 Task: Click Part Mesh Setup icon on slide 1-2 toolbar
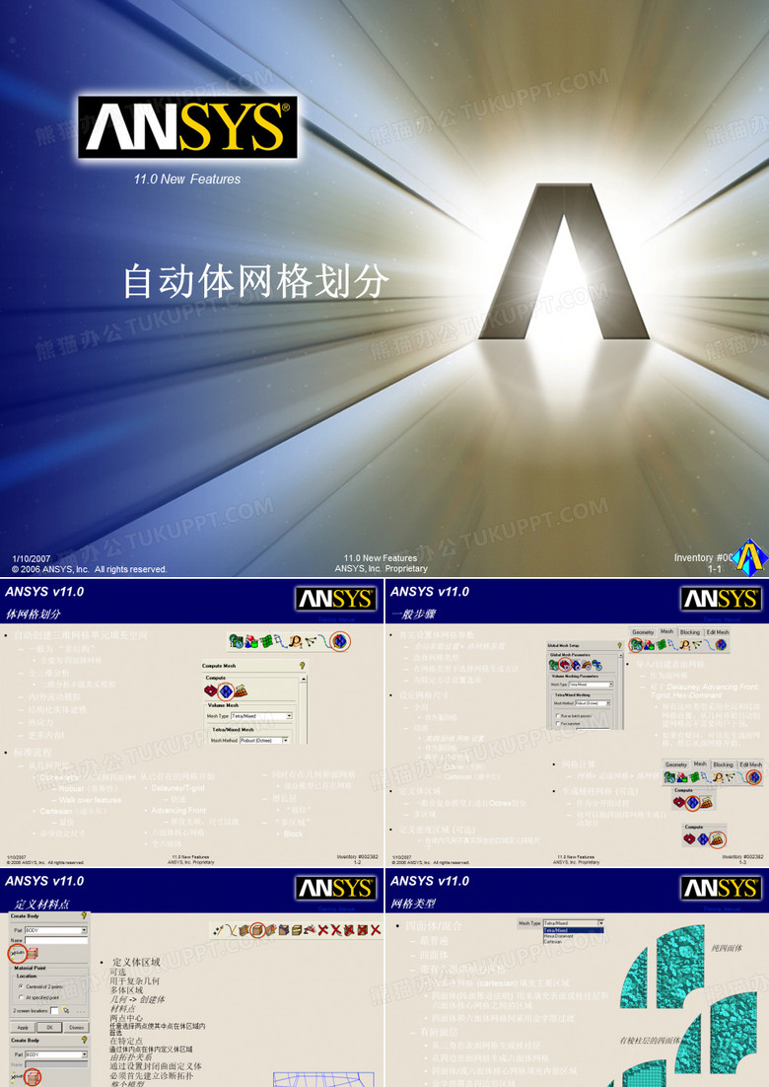(x=251, y=641)
